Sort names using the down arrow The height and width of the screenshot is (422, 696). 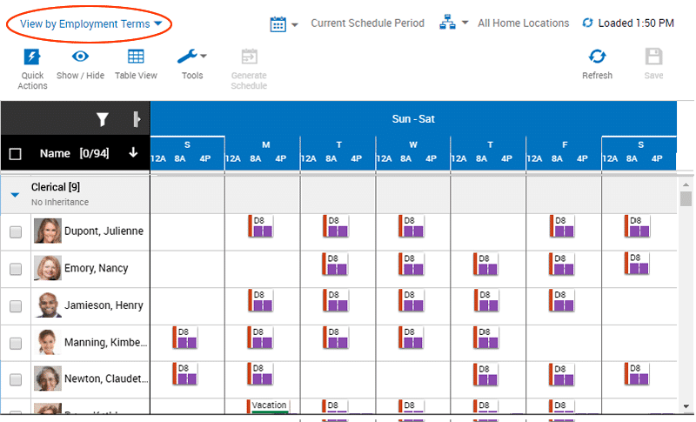click(x=133, y=153)
